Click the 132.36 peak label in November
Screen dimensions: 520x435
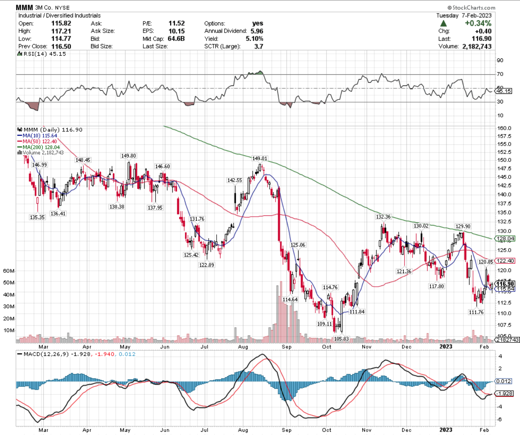[x=383, y=217]
